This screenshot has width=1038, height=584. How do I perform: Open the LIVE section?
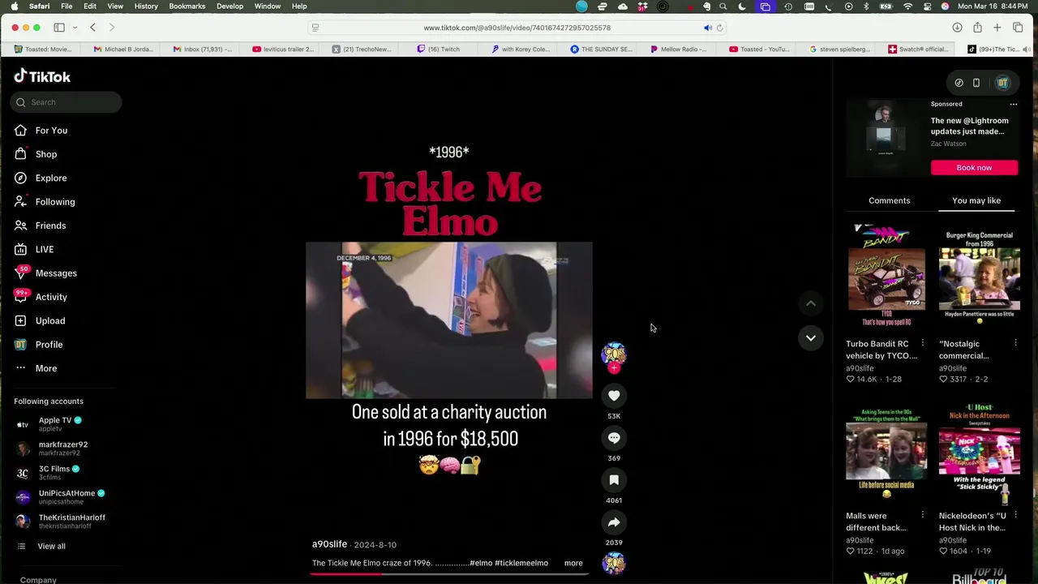click(x=34, y=249)
